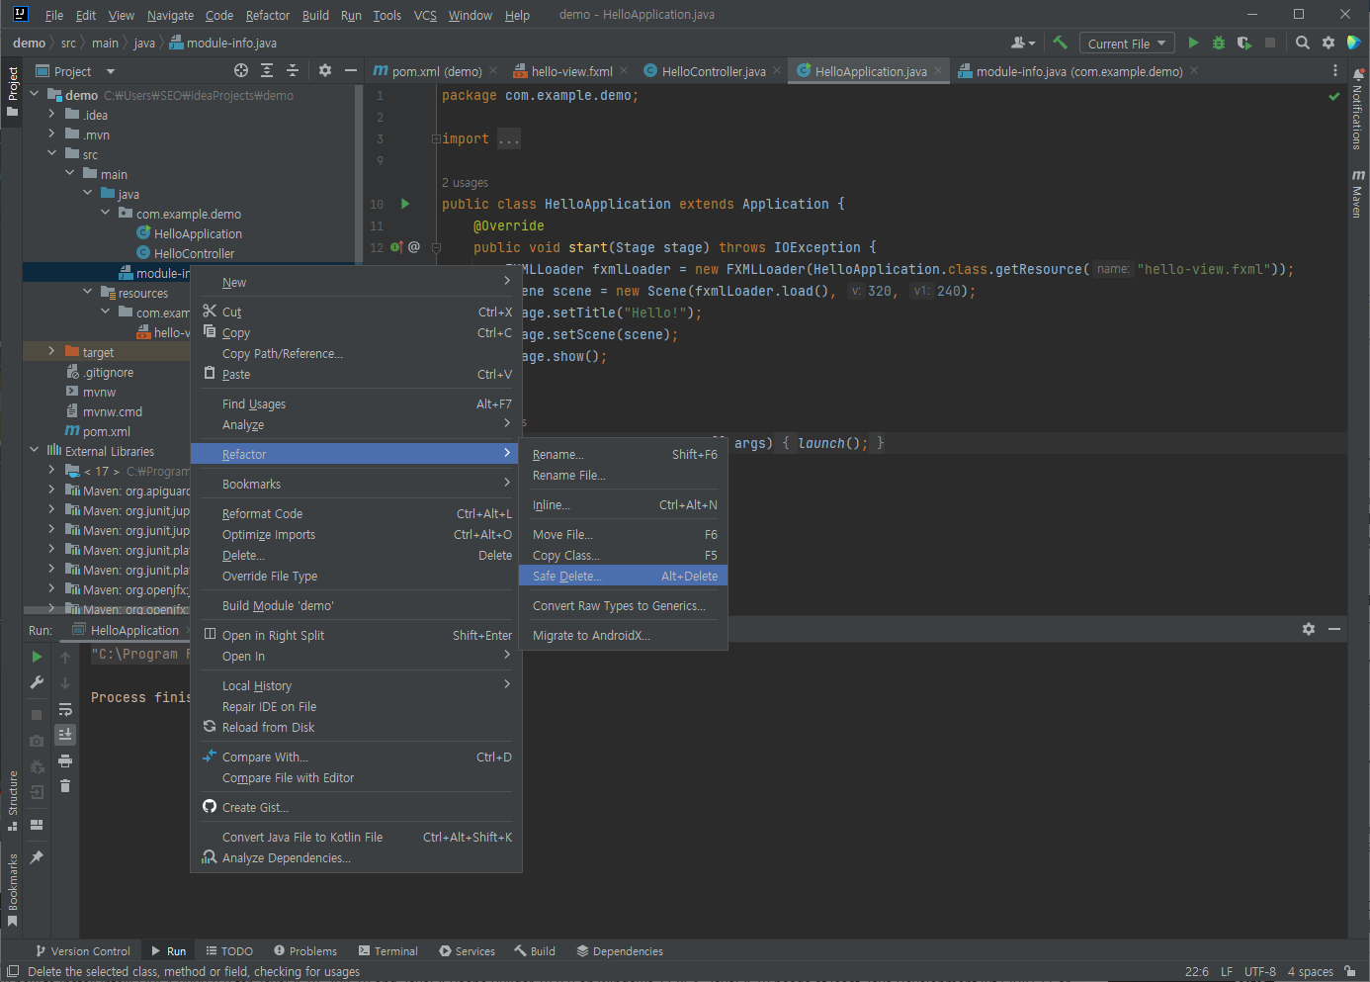Image resolution: width=1370 pixels, height=982 pixels.
Task: Open the Terminal tool window button
Action: coord(387,951)
